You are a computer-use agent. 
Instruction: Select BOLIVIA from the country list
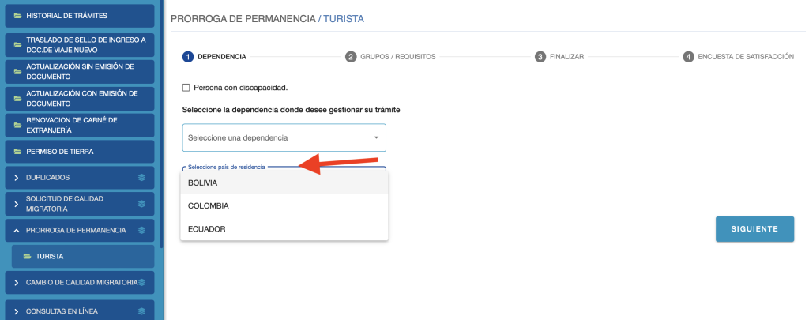[203, 183]
